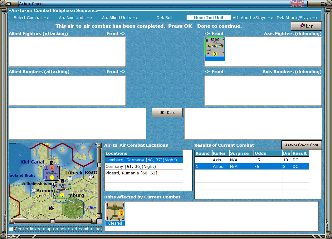Viewport: 332px width, 239px height.
Task: Click the map scroll right arrow
Action: 94,221
